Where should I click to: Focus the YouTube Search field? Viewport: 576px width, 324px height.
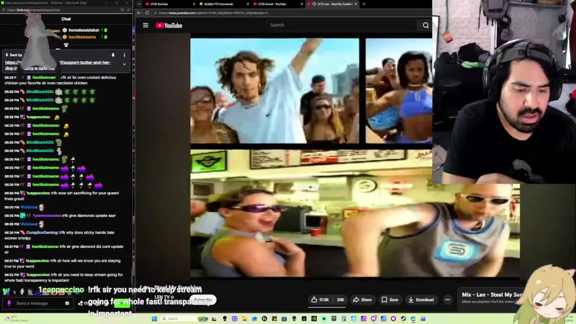click(x=342, y=25)
